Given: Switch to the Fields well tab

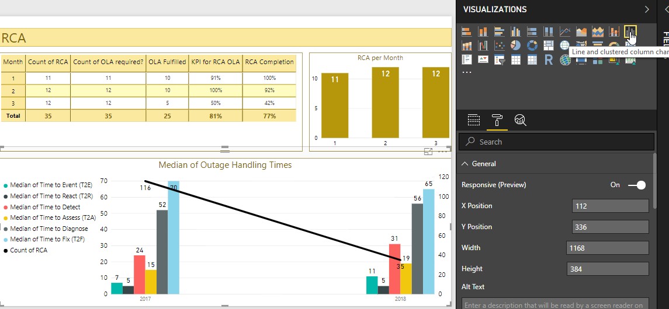Looking at the screenshot, I should pos(474,120).
